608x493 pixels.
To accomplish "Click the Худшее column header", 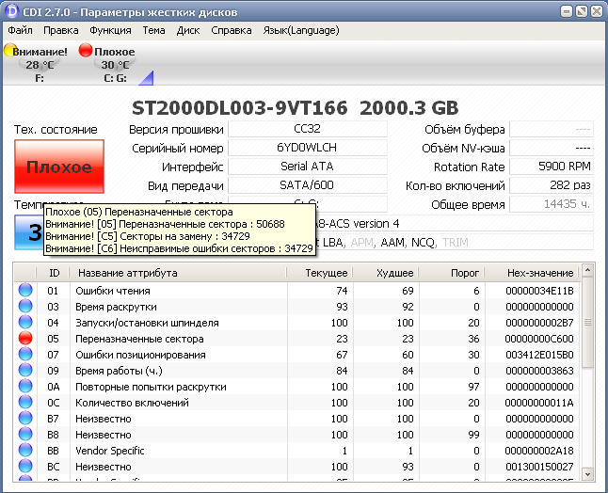I will pos(386,273).
